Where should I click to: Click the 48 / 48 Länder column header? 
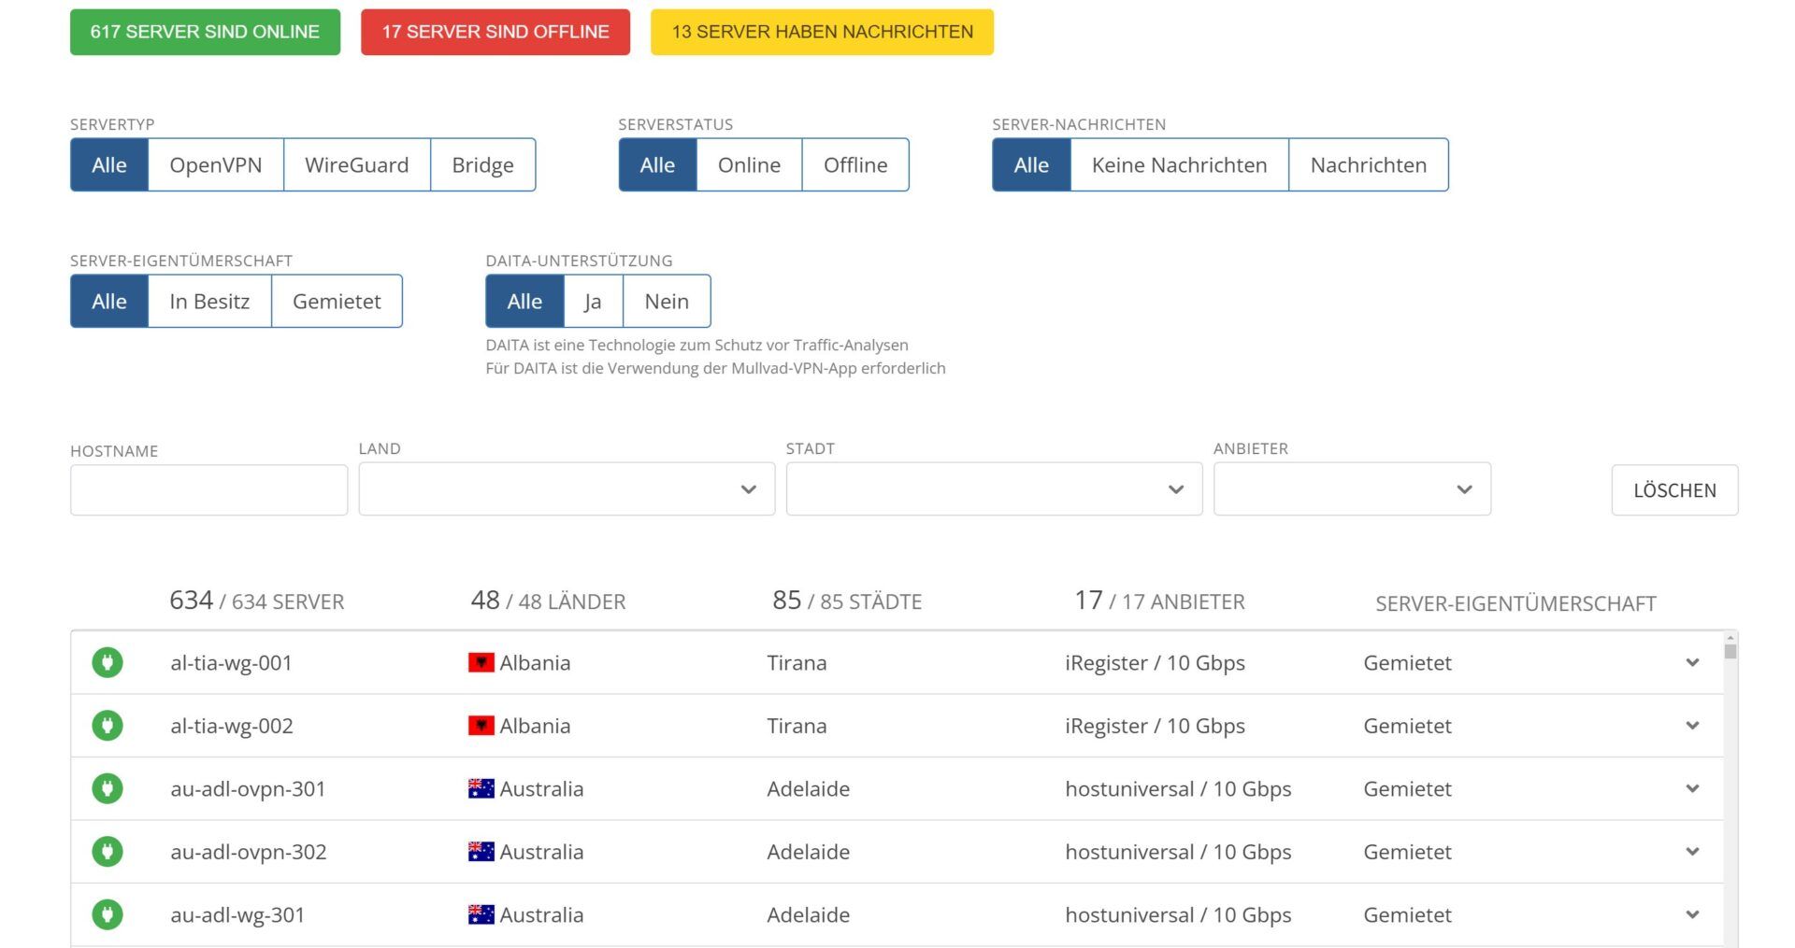[x=548, y=601]
